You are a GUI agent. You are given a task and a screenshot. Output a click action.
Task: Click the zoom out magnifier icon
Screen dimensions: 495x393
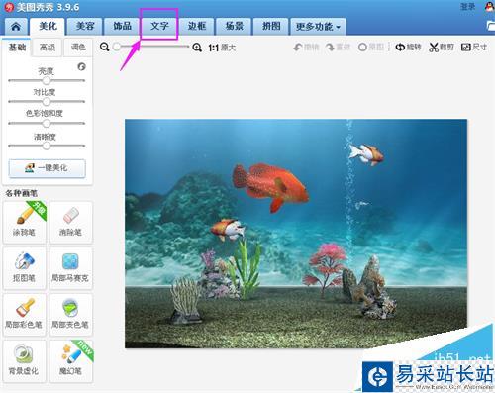(x=105, y=48)
